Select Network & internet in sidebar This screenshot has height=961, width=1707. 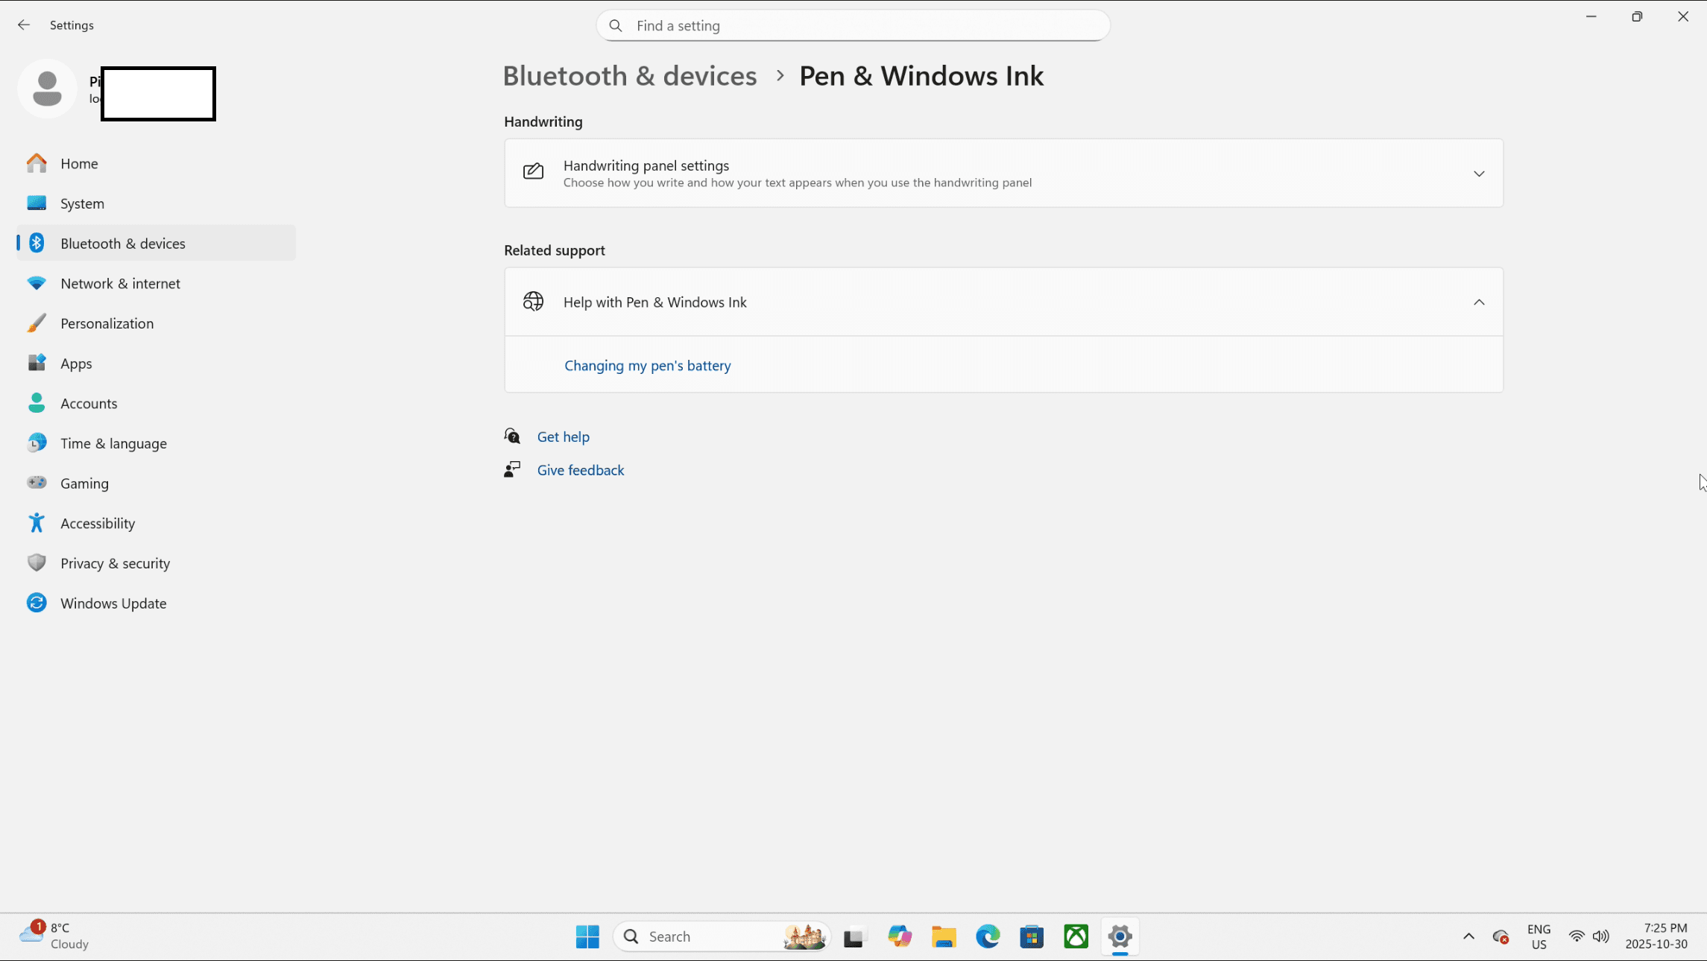(120, 283)
